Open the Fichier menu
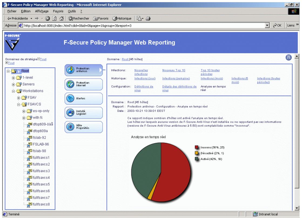Image resolution: width=302 pixels, height=218 pixels. 12,11
